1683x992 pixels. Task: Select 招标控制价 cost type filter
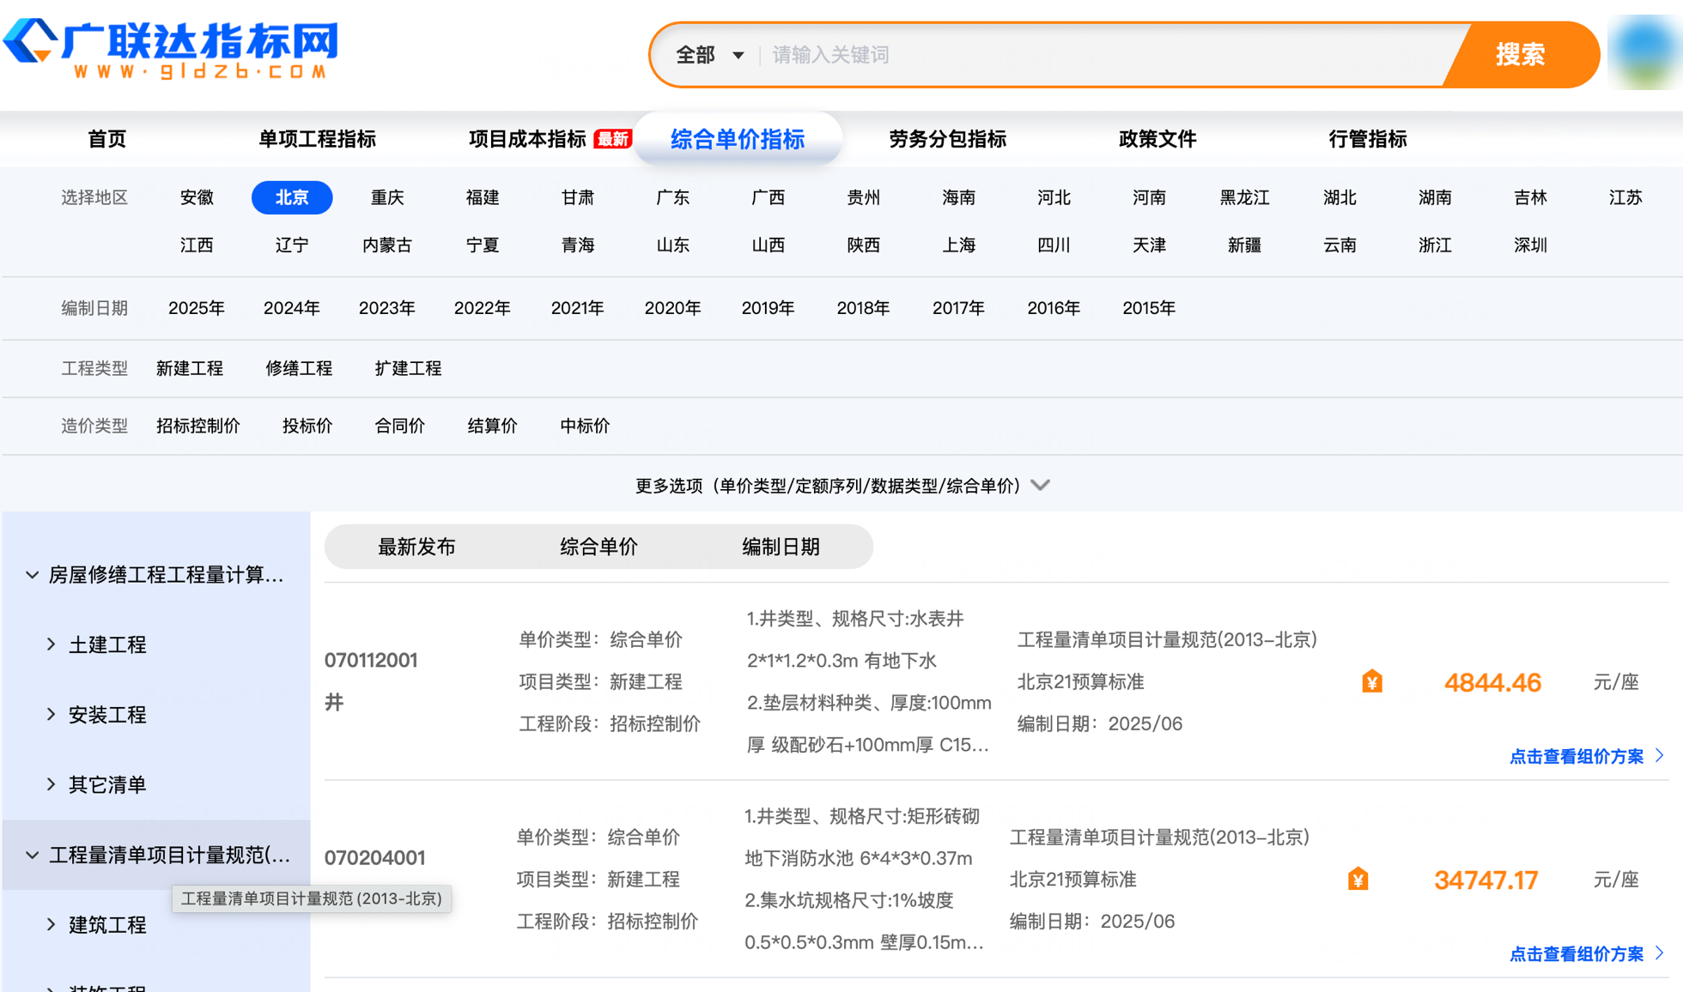(197, 426)
